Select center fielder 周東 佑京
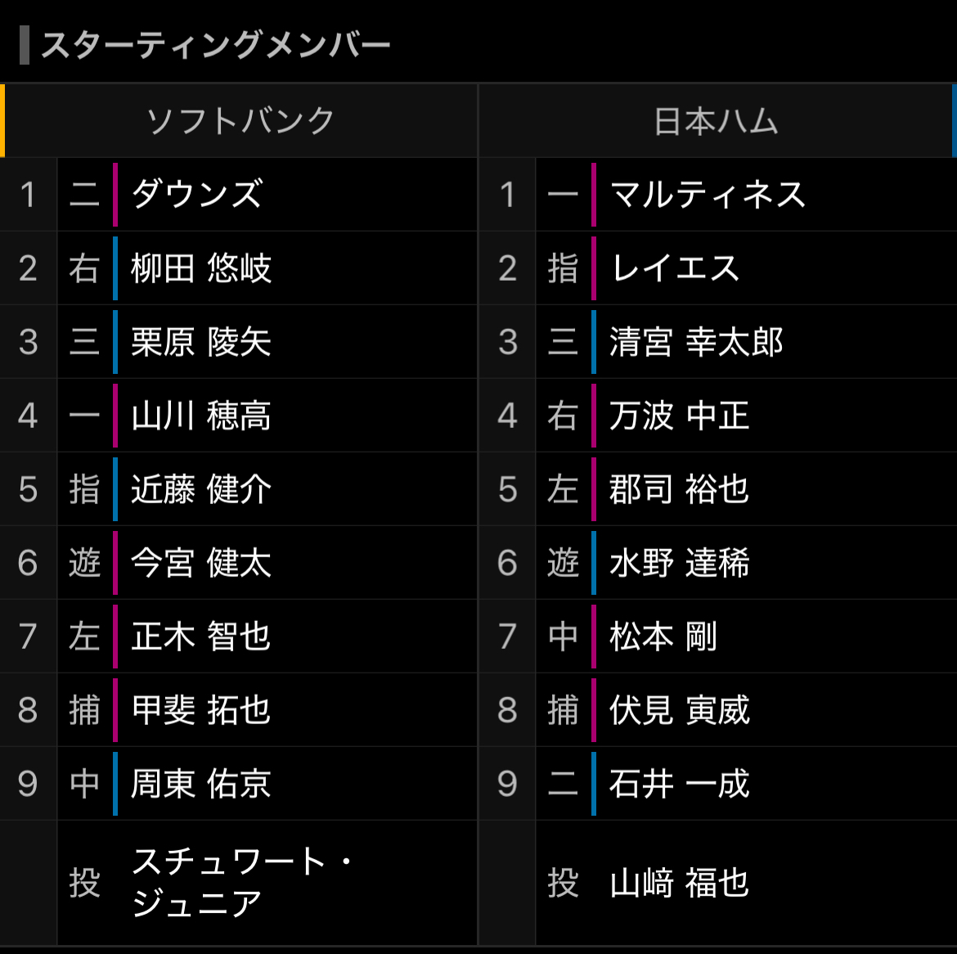Screen dimensions: 957x954 pyautogui.click(x=201, y=784)
